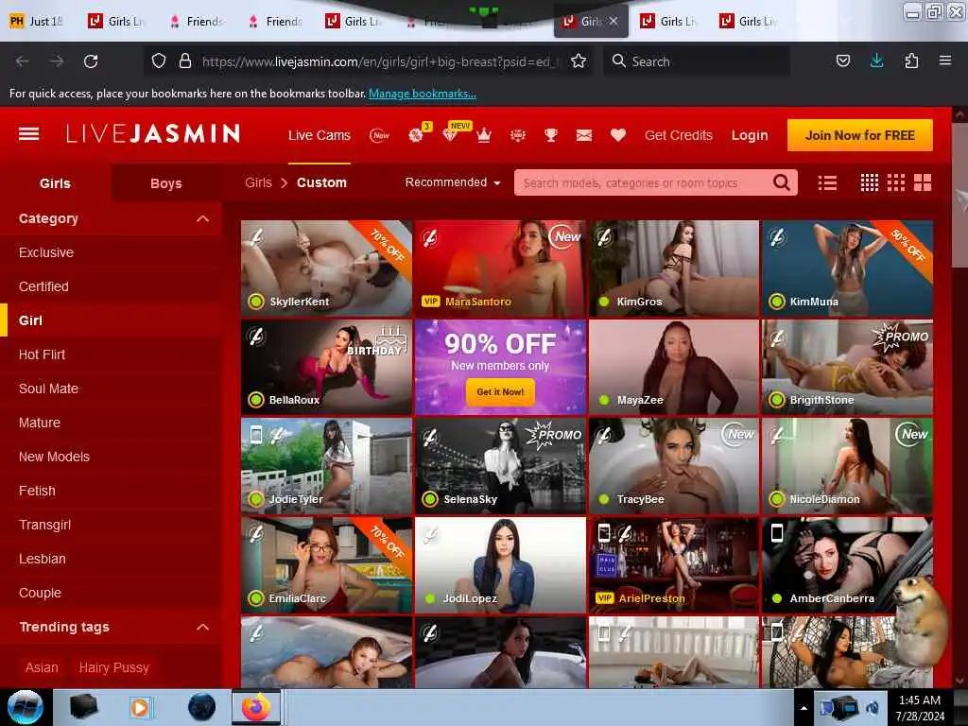968x726 pixels.
Task: Open the Recommended sort dropdown
Action: coord(453,182)
